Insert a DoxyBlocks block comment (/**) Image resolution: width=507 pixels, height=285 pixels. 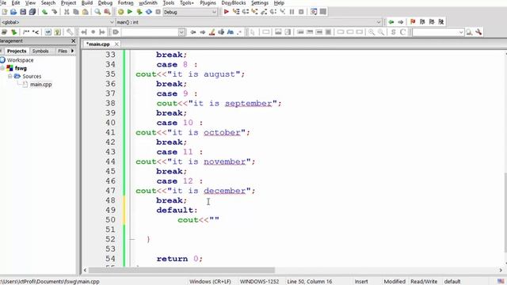pyautogui.click(x=26, y=32)
